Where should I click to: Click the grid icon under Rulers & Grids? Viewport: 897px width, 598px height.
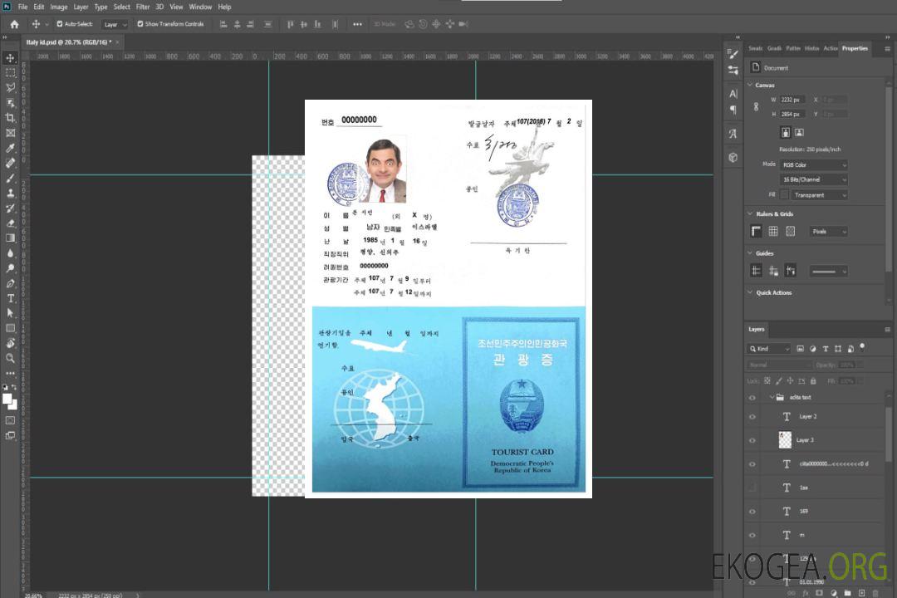pos(773,231)
